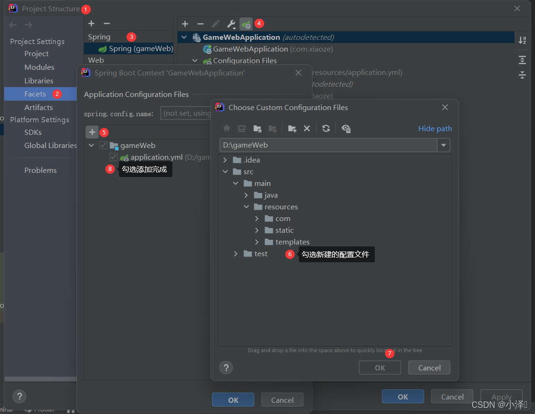Expand the .idea folder
This screenshot has height=414, width=535.
point(225,160)
